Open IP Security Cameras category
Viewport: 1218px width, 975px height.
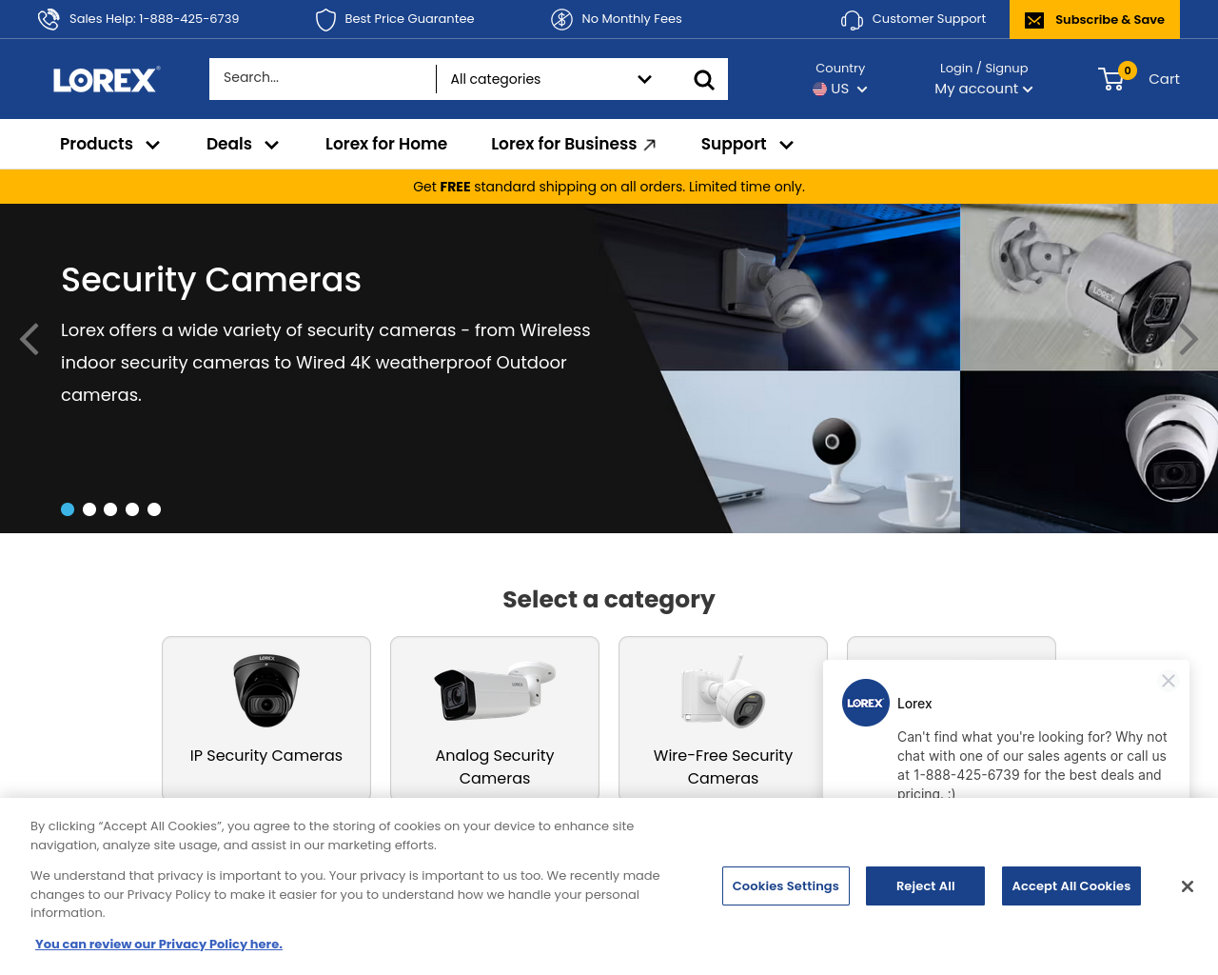[266, 718]
